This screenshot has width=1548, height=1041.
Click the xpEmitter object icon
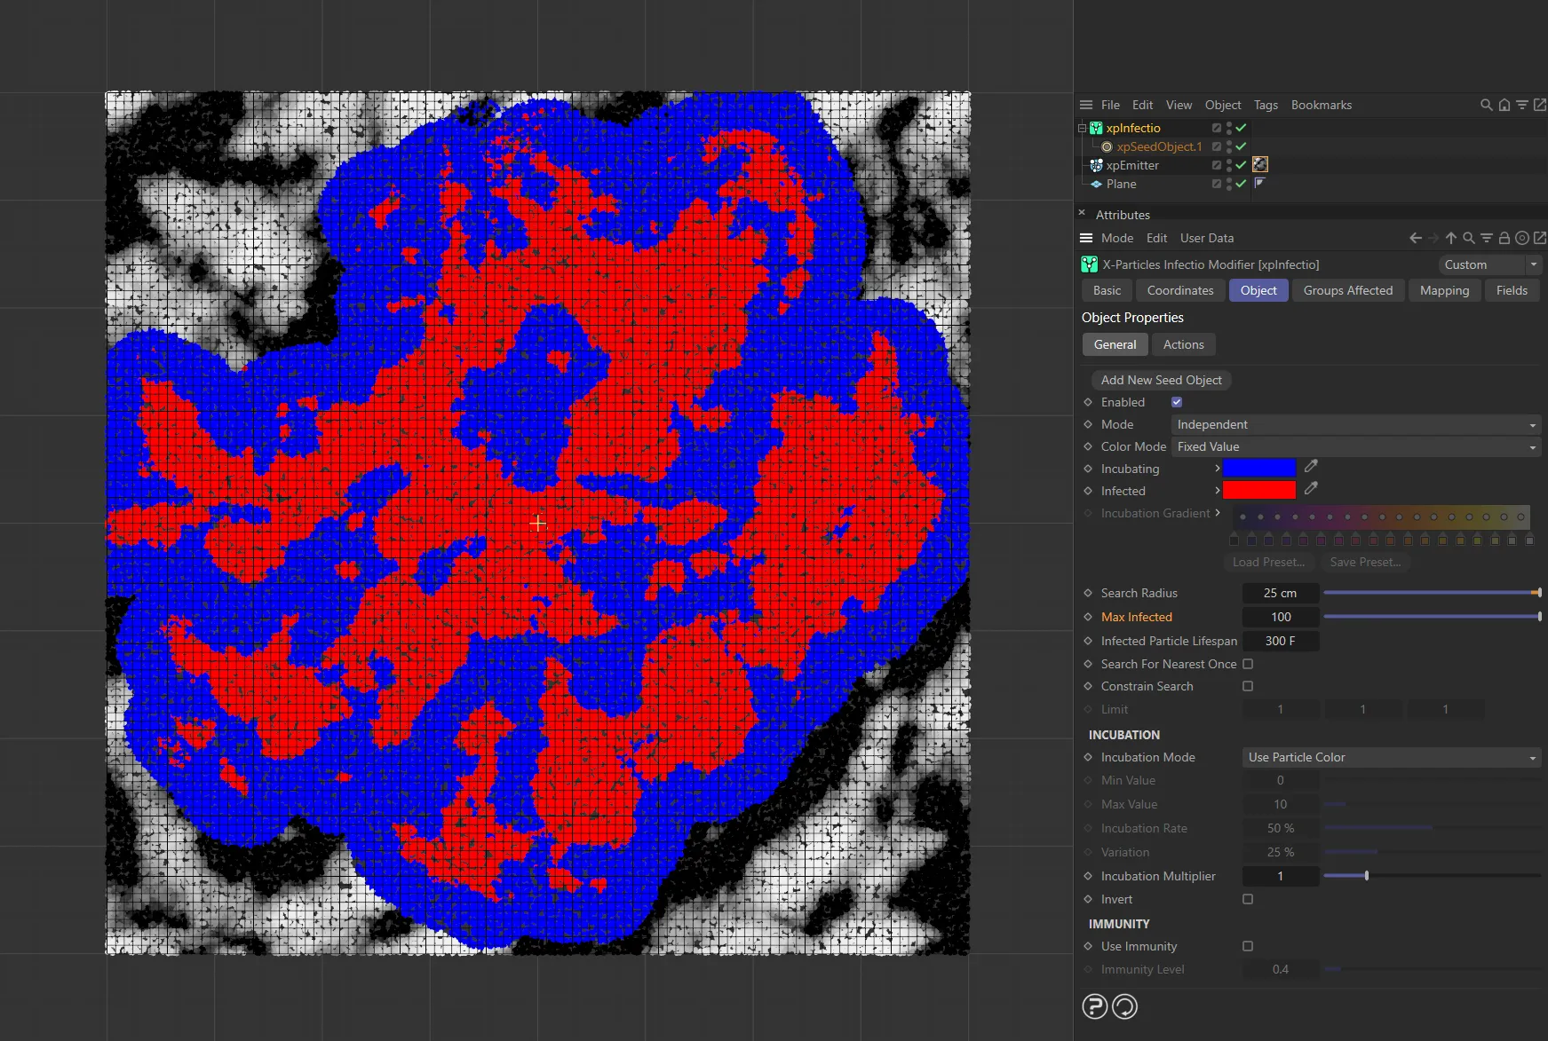[1095, 165]
